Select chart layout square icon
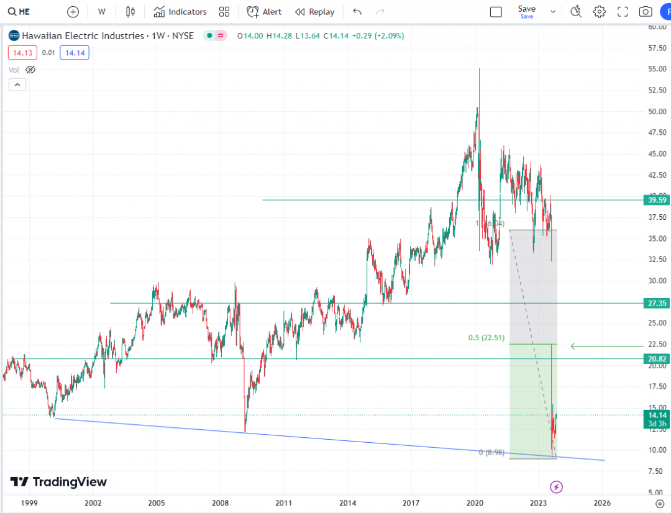This screenshot has width=671, height=513. (x=496, y=12)
